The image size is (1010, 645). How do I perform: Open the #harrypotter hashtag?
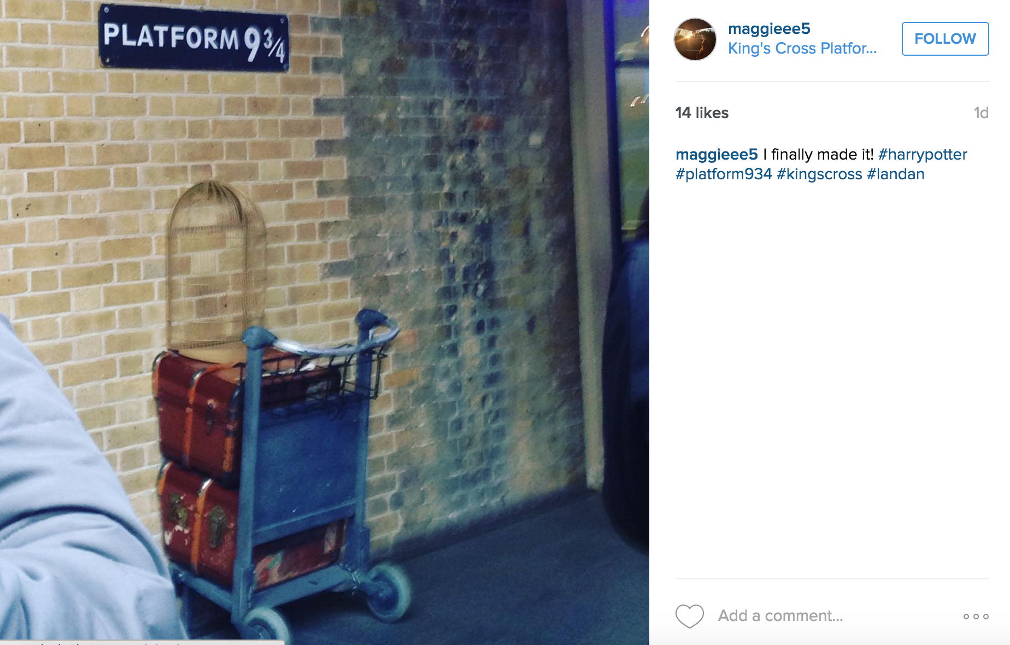point(923,154)
